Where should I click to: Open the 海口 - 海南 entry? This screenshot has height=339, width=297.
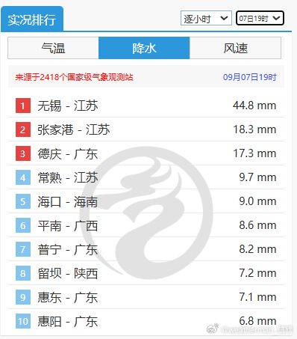(x=68, y=201)
